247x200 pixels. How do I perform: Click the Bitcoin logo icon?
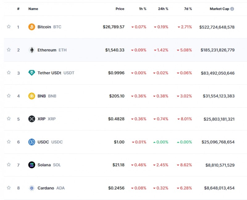pyautogui.click(x=32, y=27)
